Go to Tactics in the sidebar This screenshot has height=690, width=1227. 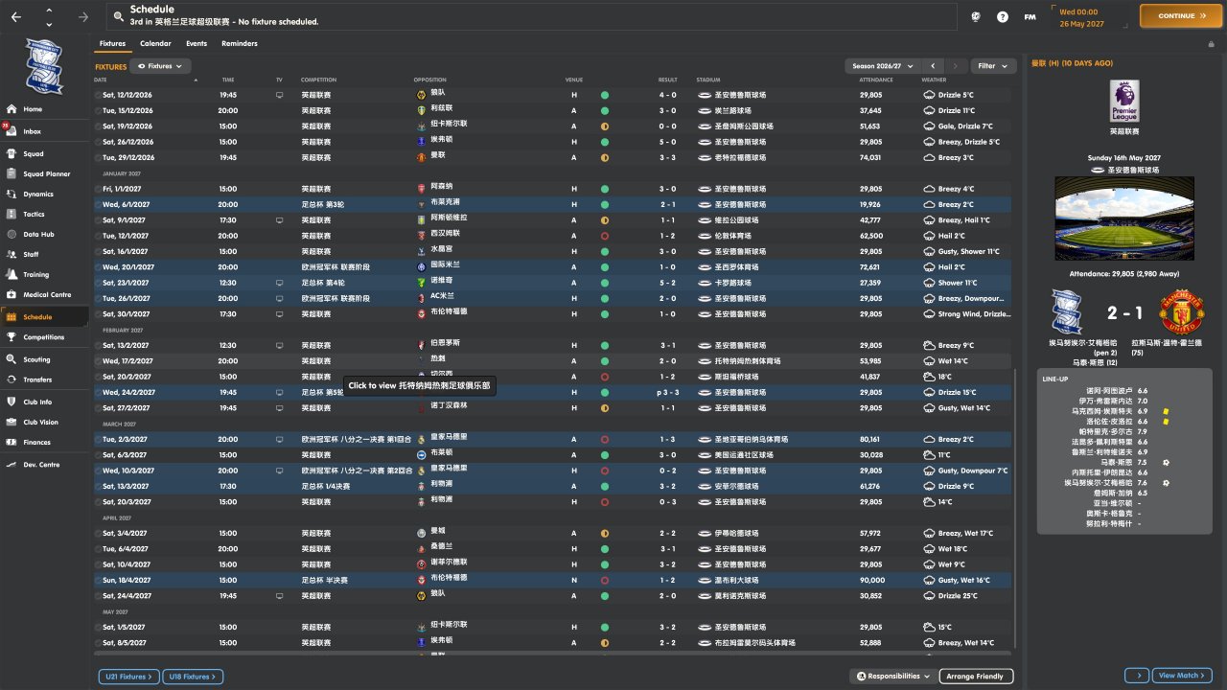[34, 214]
